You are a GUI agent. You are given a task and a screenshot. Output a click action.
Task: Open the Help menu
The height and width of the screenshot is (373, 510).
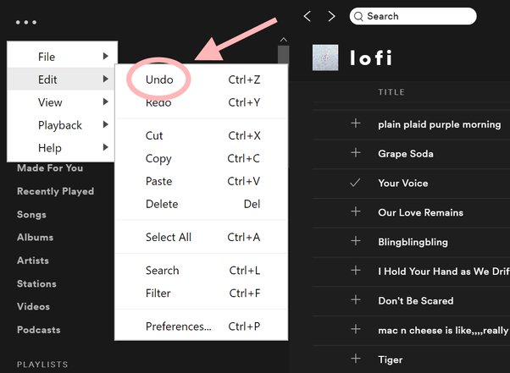pyautogui.click(x=61, y=148)
